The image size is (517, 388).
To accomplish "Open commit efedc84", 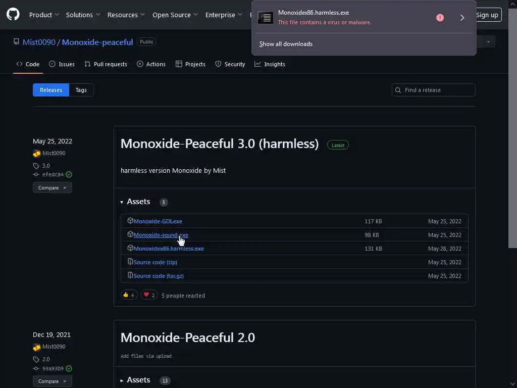I will tap(53, 174).
